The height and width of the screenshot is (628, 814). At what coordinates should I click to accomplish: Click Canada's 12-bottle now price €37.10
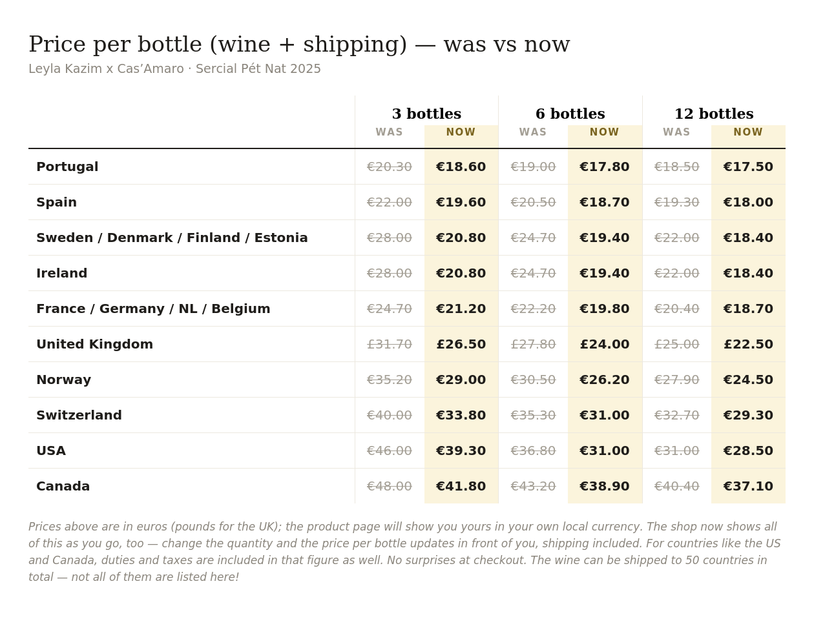pyautogui.click(x=748, y=487)
